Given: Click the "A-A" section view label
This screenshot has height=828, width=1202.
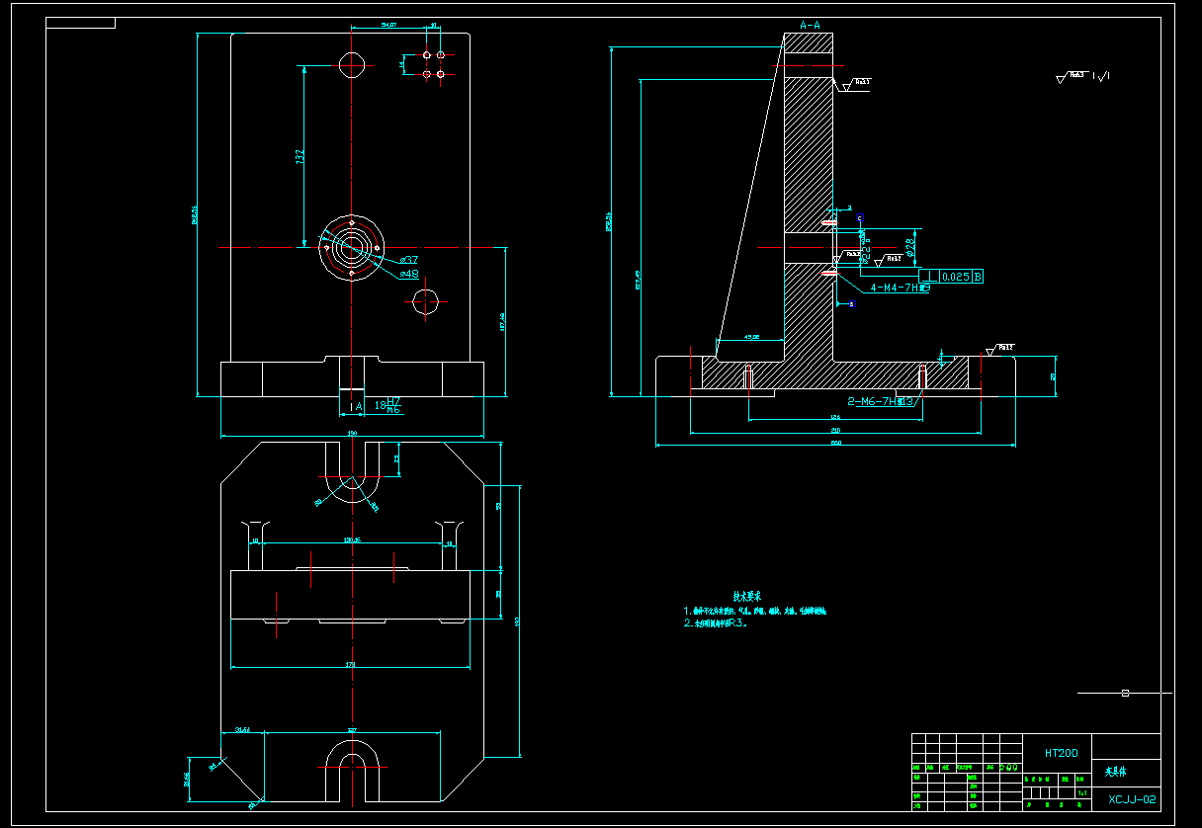Looking at the screenshot, I should 811,25.
